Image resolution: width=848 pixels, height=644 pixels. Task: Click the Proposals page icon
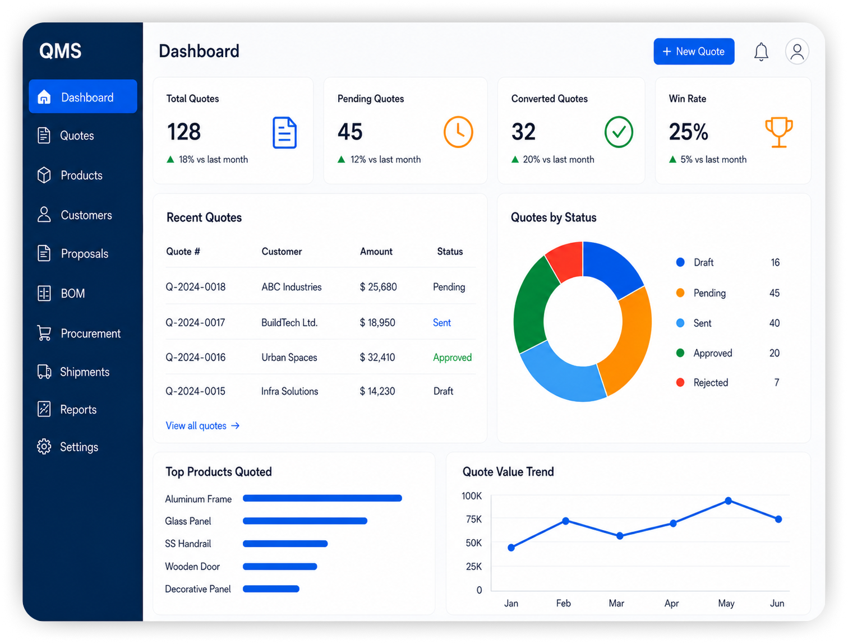[x=44, y=253]
